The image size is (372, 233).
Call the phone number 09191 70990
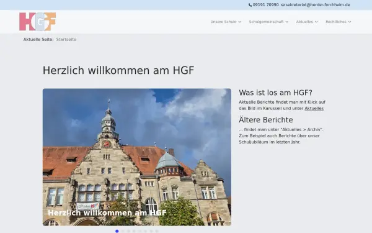(x=266, y=5)
